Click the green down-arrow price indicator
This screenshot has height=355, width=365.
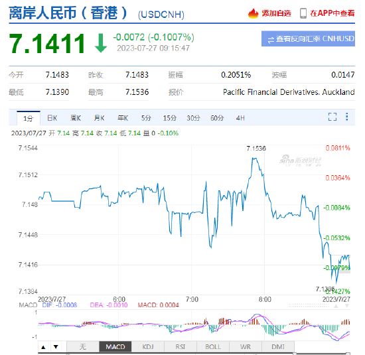pyautogui.click(x=101, y=43)
